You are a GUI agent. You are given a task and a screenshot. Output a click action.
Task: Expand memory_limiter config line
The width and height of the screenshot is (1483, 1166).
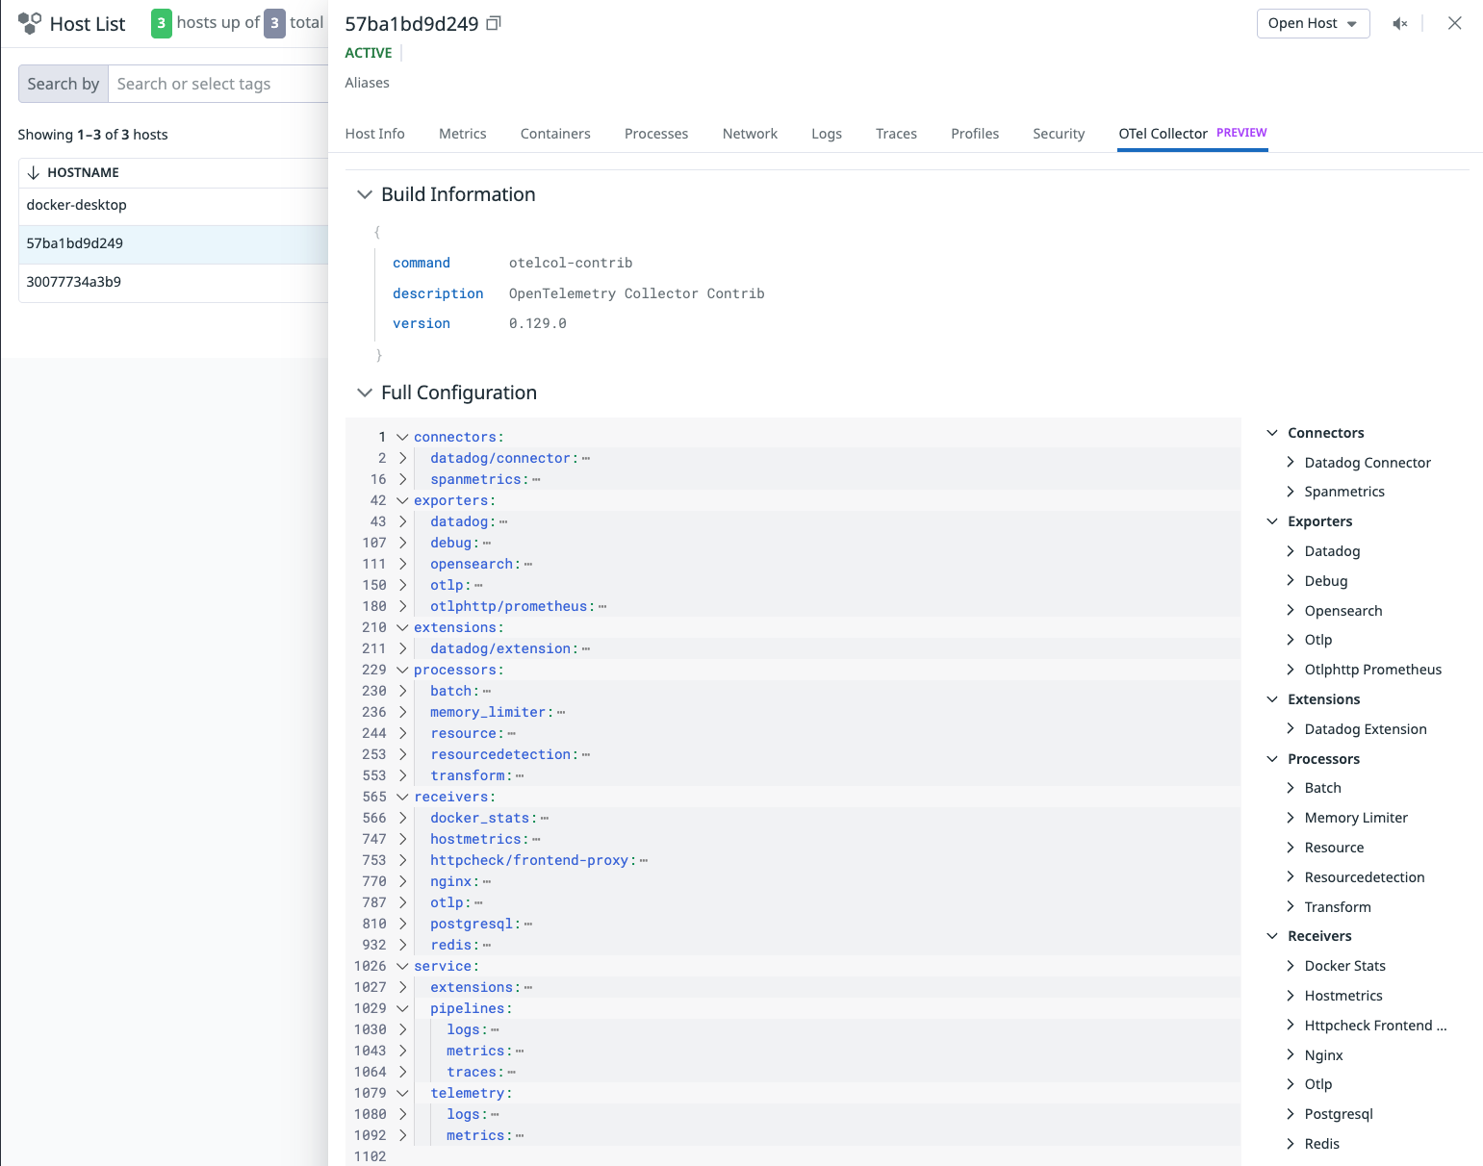pyautogui.click(x=402, y=712)
